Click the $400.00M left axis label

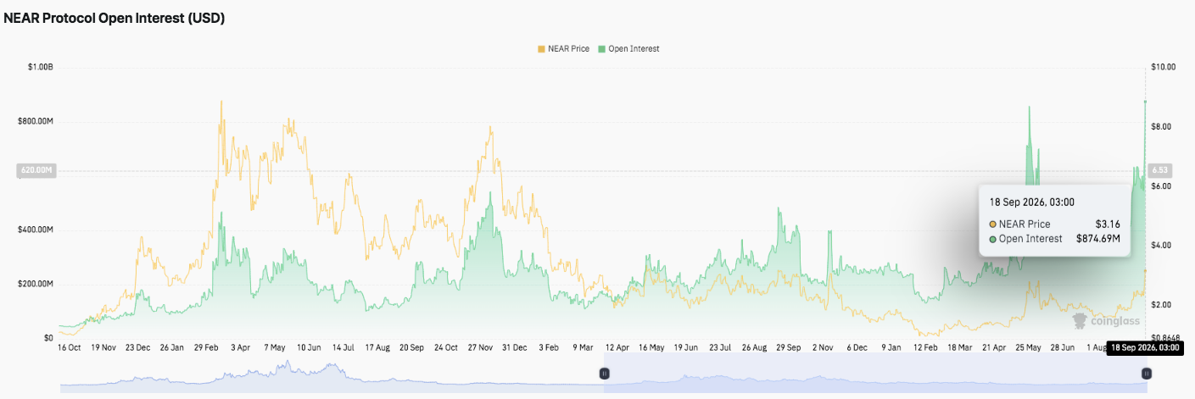coord(36,230)
